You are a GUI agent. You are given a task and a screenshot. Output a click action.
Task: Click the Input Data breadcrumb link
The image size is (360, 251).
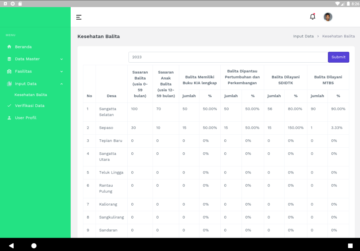303,36
